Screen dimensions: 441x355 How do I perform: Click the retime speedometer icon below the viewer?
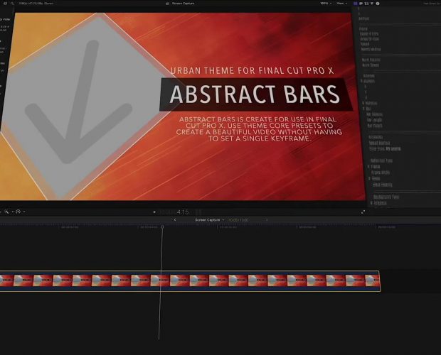(18, 212)
